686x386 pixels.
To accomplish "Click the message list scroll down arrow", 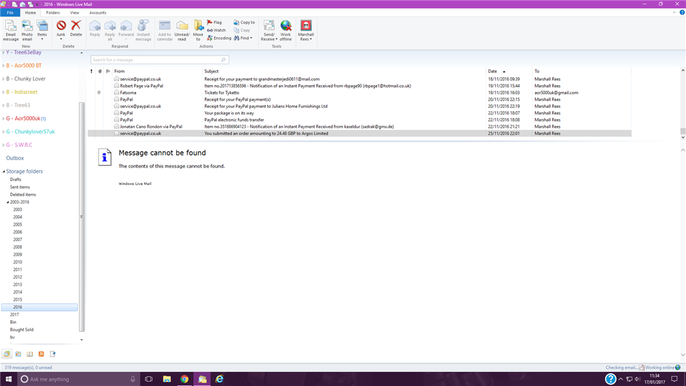I will [683, 137].
